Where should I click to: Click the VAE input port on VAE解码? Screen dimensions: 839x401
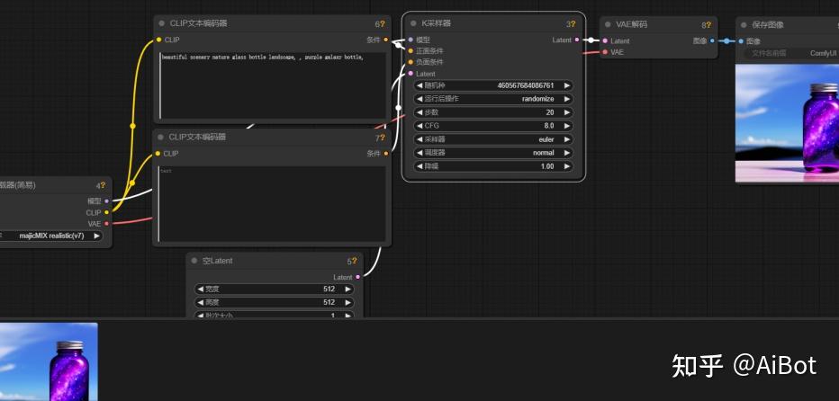pyautogui.click(x=605, y=52)
